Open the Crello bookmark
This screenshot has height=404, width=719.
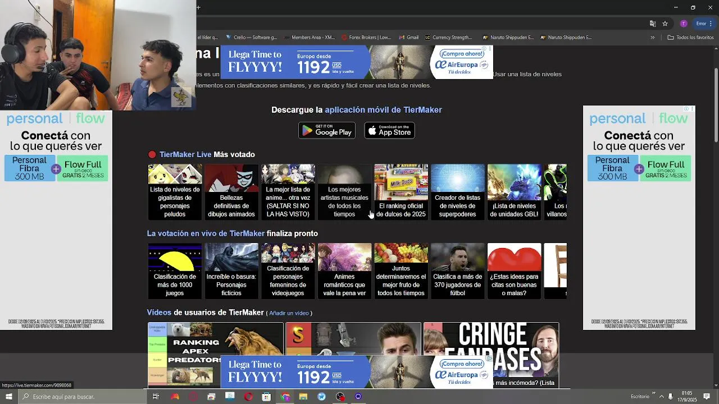click(x=251, y=38)
